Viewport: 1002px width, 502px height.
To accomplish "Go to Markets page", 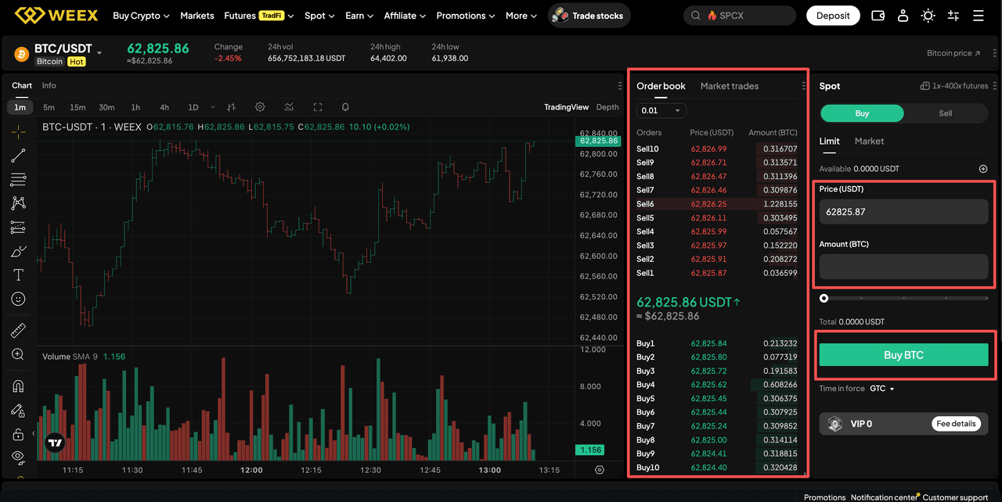I will click(x=197, y=16).
